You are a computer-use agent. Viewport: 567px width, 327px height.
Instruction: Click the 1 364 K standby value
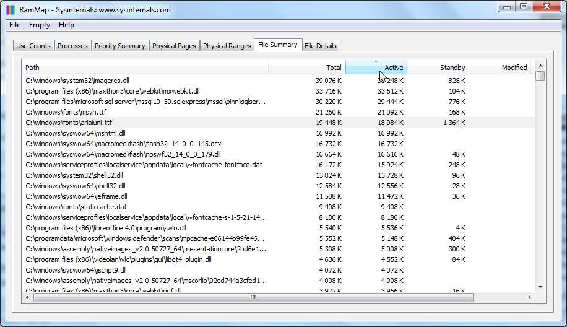pos(454,123)
